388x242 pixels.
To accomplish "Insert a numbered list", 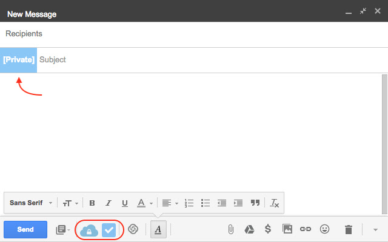I will tap(189, 203).
